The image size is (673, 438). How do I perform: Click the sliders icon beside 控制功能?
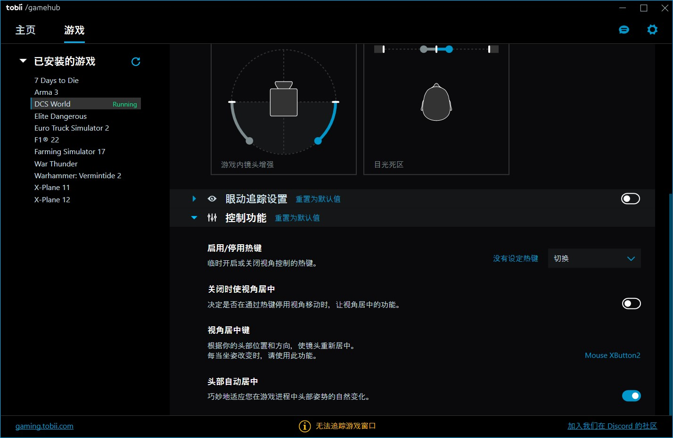(212, 218)
